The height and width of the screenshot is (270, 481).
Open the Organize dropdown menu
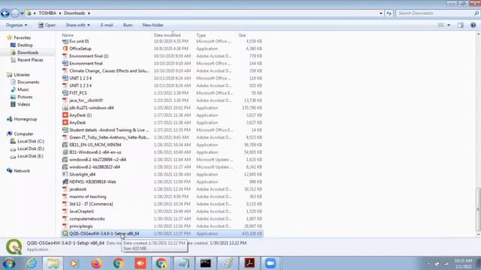17,25
